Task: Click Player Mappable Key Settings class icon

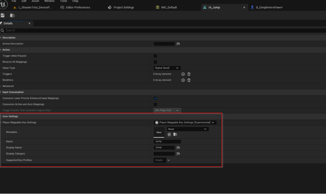Action: click(157, 123)
